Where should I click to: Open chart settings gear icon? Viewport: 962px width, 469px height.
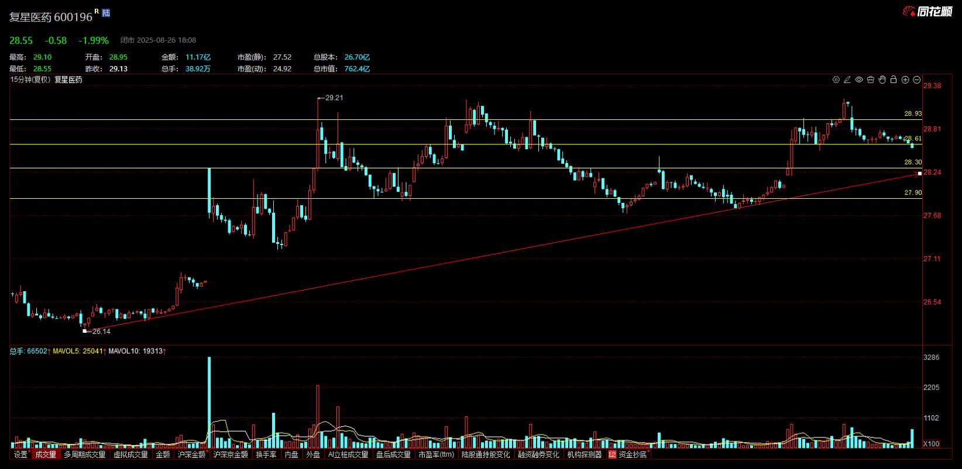[836, 80]
